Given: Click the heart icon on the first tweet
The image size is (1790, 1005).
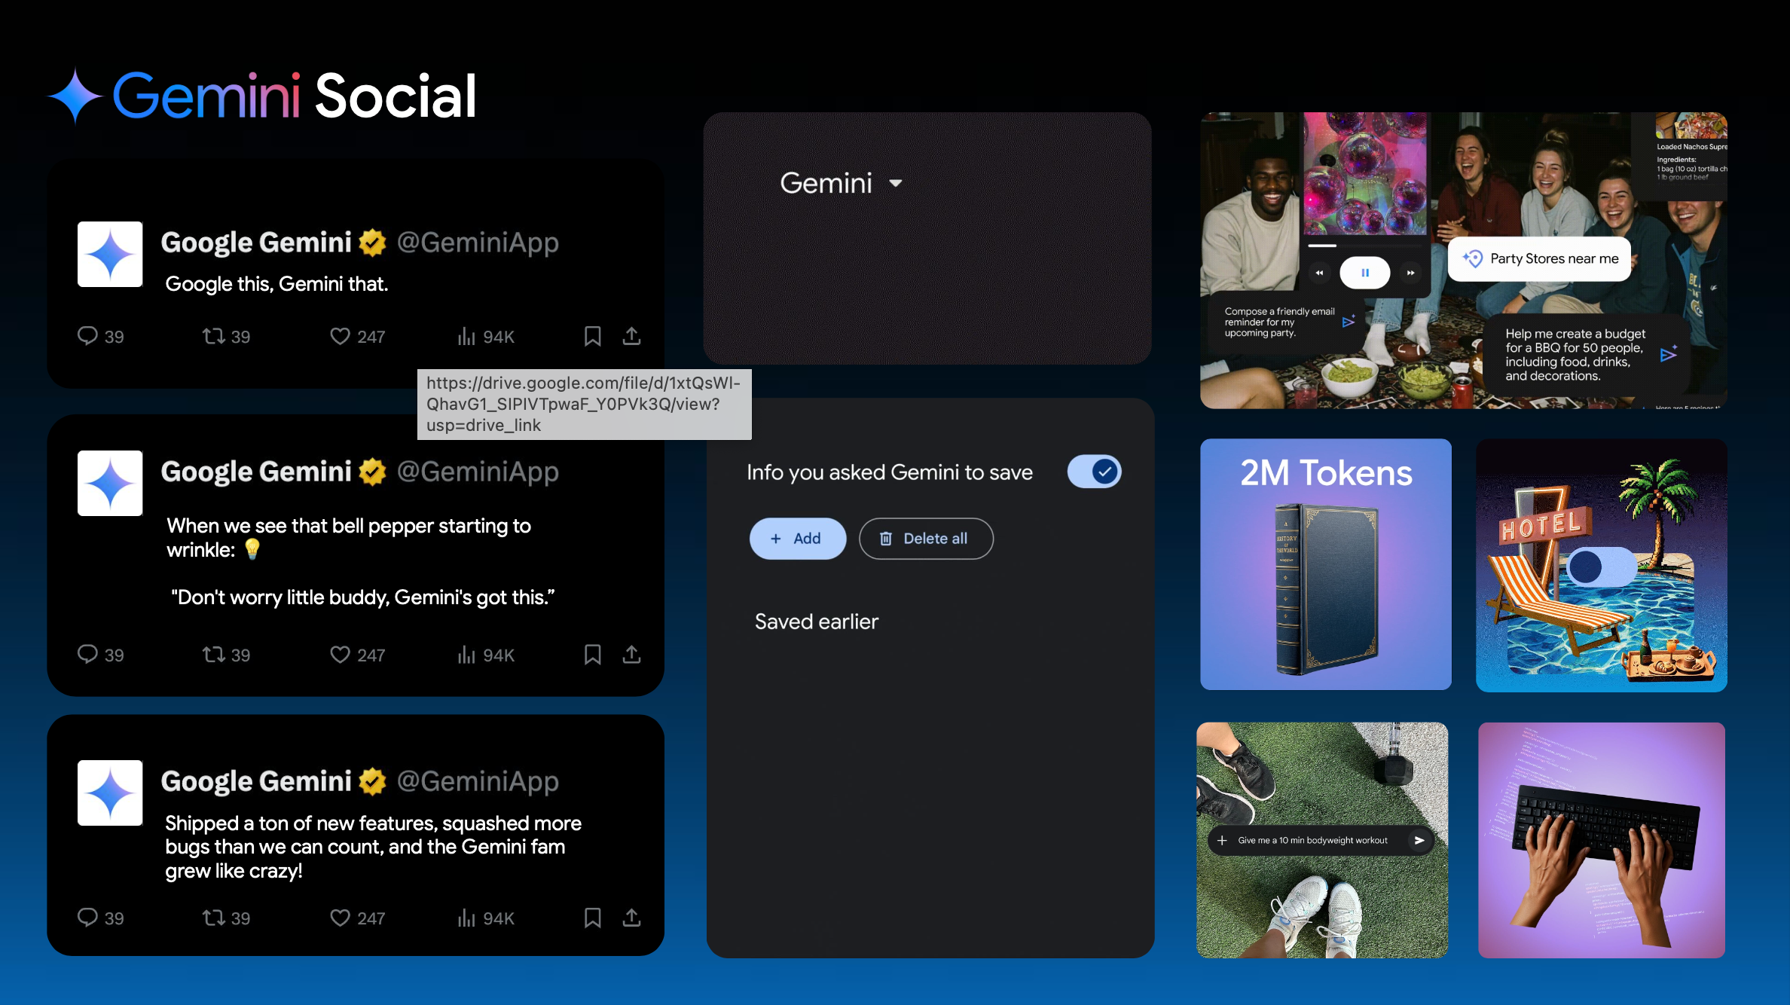Looking at the screenshot, I should [340, 336].
